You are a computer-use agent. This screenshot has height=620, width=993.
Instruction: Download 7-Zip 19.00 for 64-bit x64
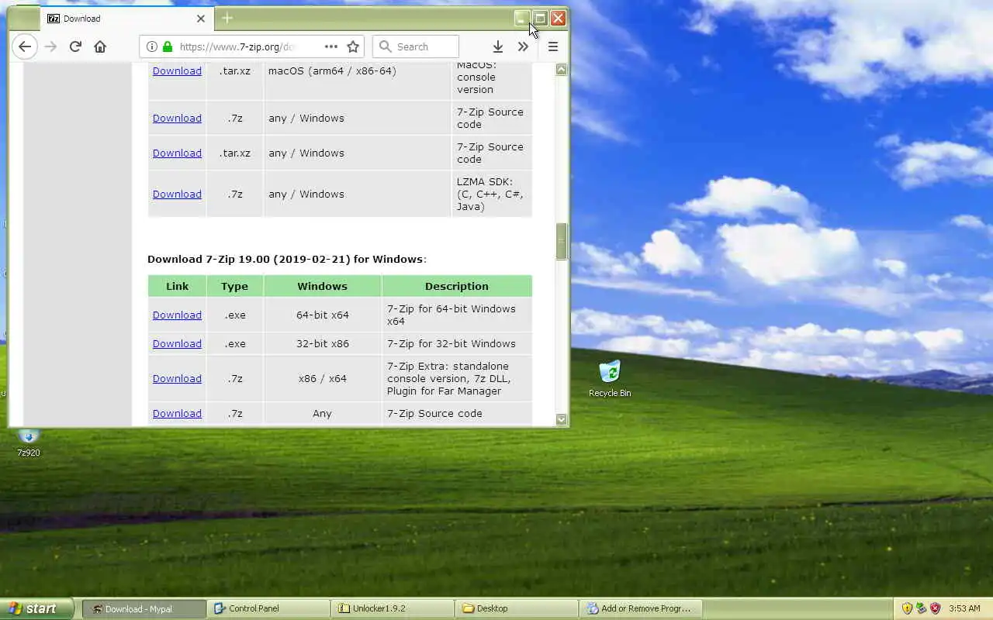click(x=177, y=315)
